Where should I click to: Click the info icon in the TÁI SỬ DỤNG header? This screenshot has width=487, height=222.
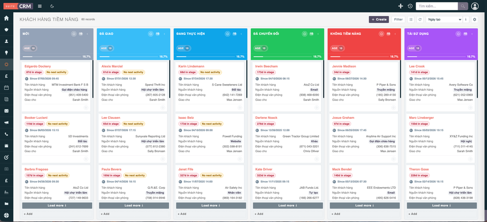[458, 34]
